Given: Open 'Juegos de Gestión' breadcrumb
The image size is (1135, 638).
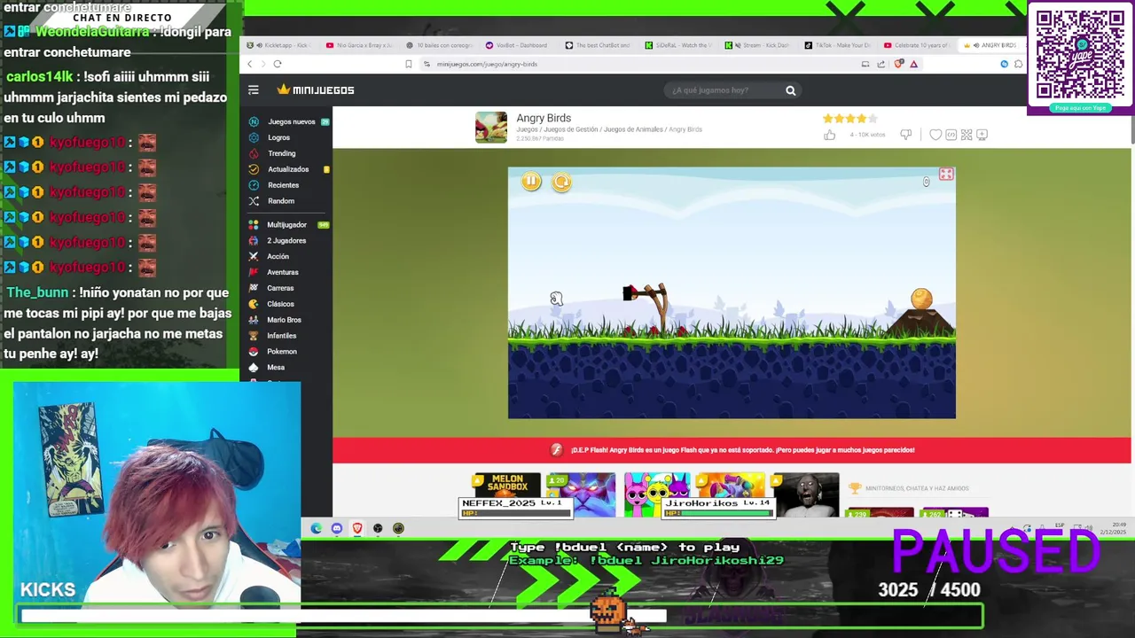Looking at the screenshot, I should (x=570, y=129).
